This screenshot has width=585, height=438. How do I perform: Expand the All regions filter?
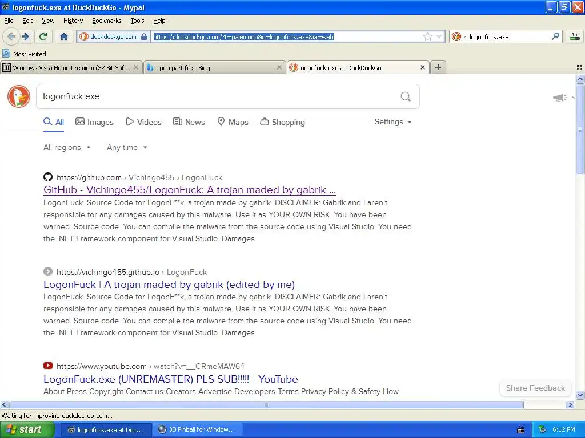tap(67, 148)
